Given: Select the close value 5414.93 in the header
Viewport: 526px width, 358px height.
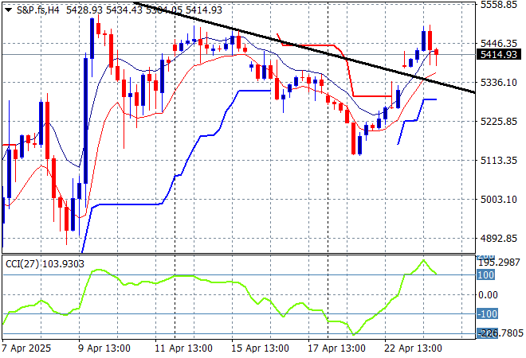Looking at the screenshot, I should [x=204, y=10].
